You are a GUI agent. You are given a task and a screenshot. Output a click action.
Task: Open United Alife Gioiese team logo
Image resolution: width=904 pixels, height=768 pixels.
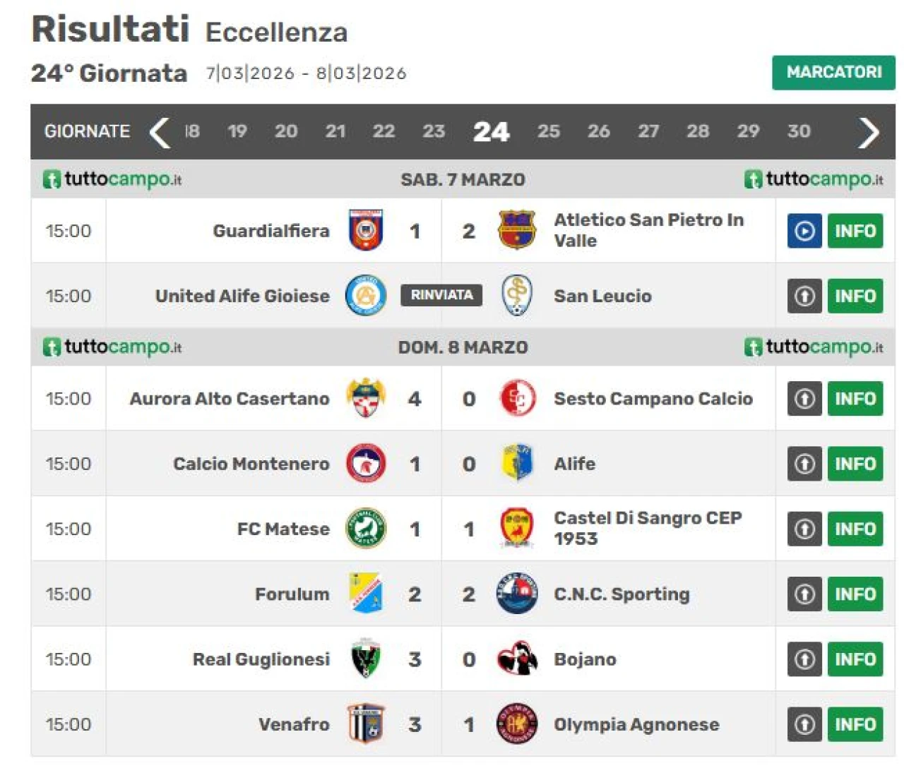point(366,295)
